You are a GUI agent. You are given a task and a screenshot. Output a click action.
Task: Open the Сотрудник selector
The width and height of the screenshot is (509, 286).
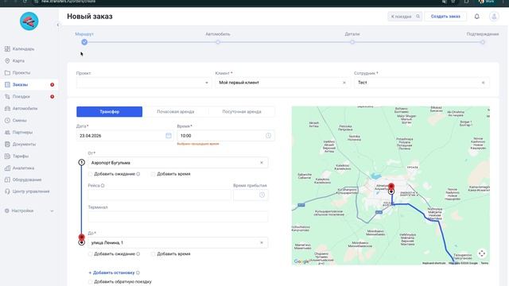422,83
